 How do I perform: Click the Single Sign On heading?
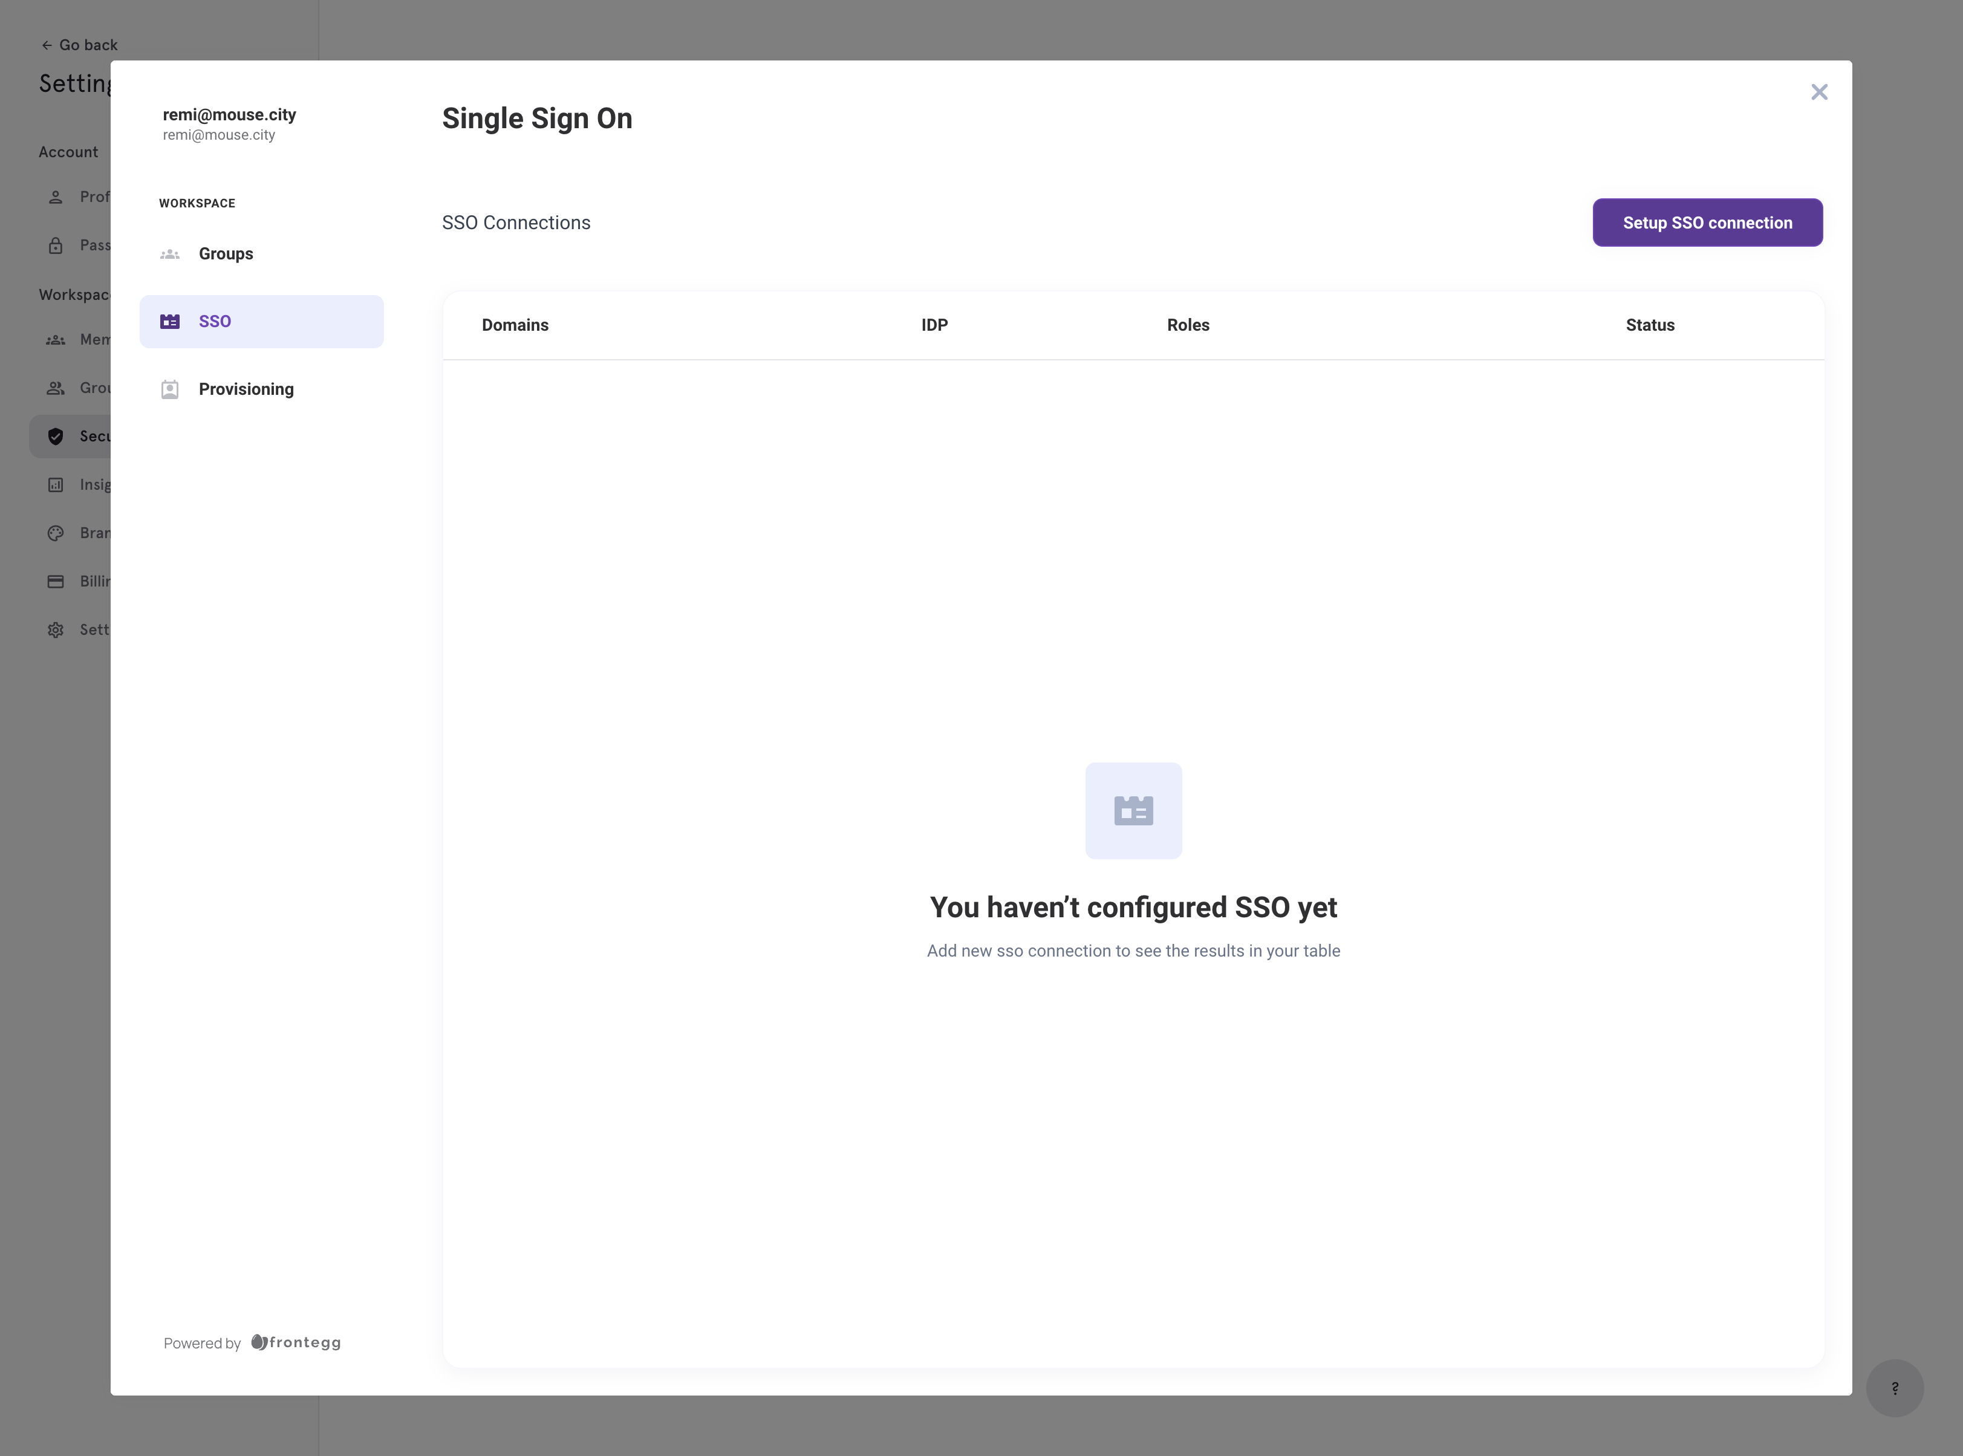click(537, 118)
